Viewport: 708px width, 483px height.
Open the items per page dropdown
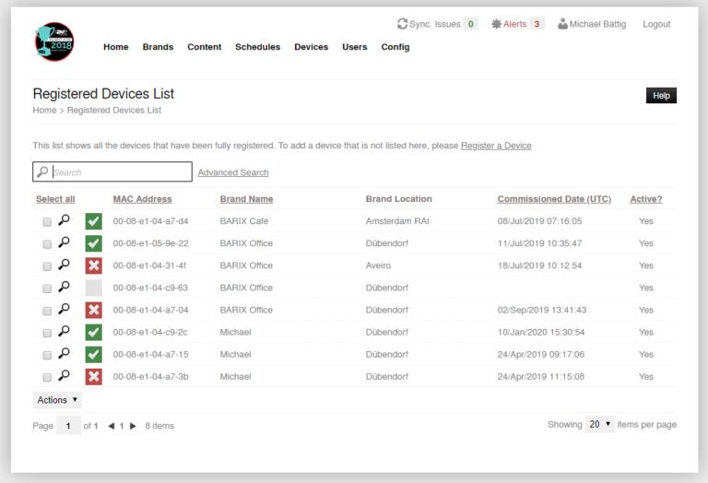(599, 424)
